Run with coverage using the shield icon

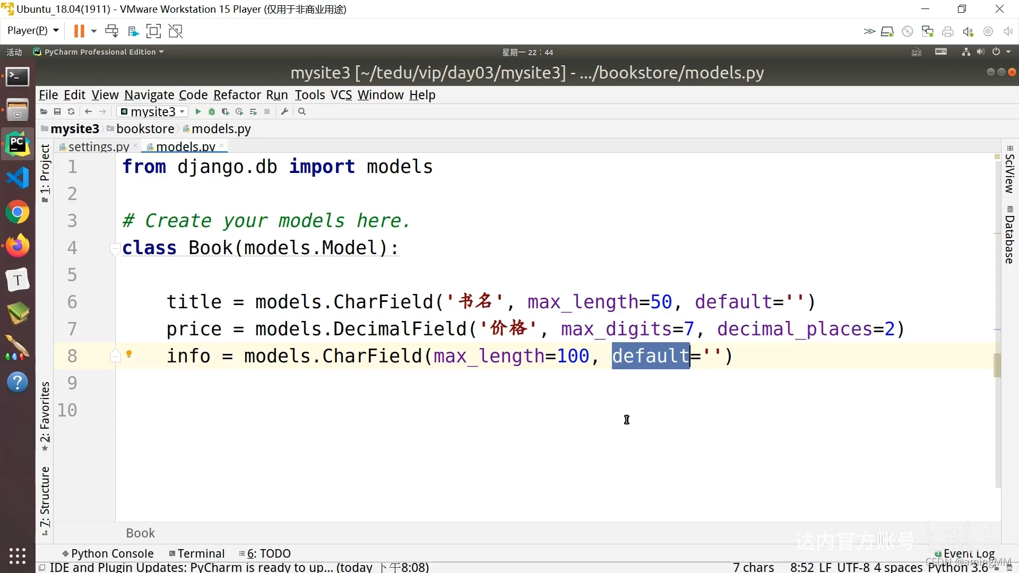[x=226, y=111]
